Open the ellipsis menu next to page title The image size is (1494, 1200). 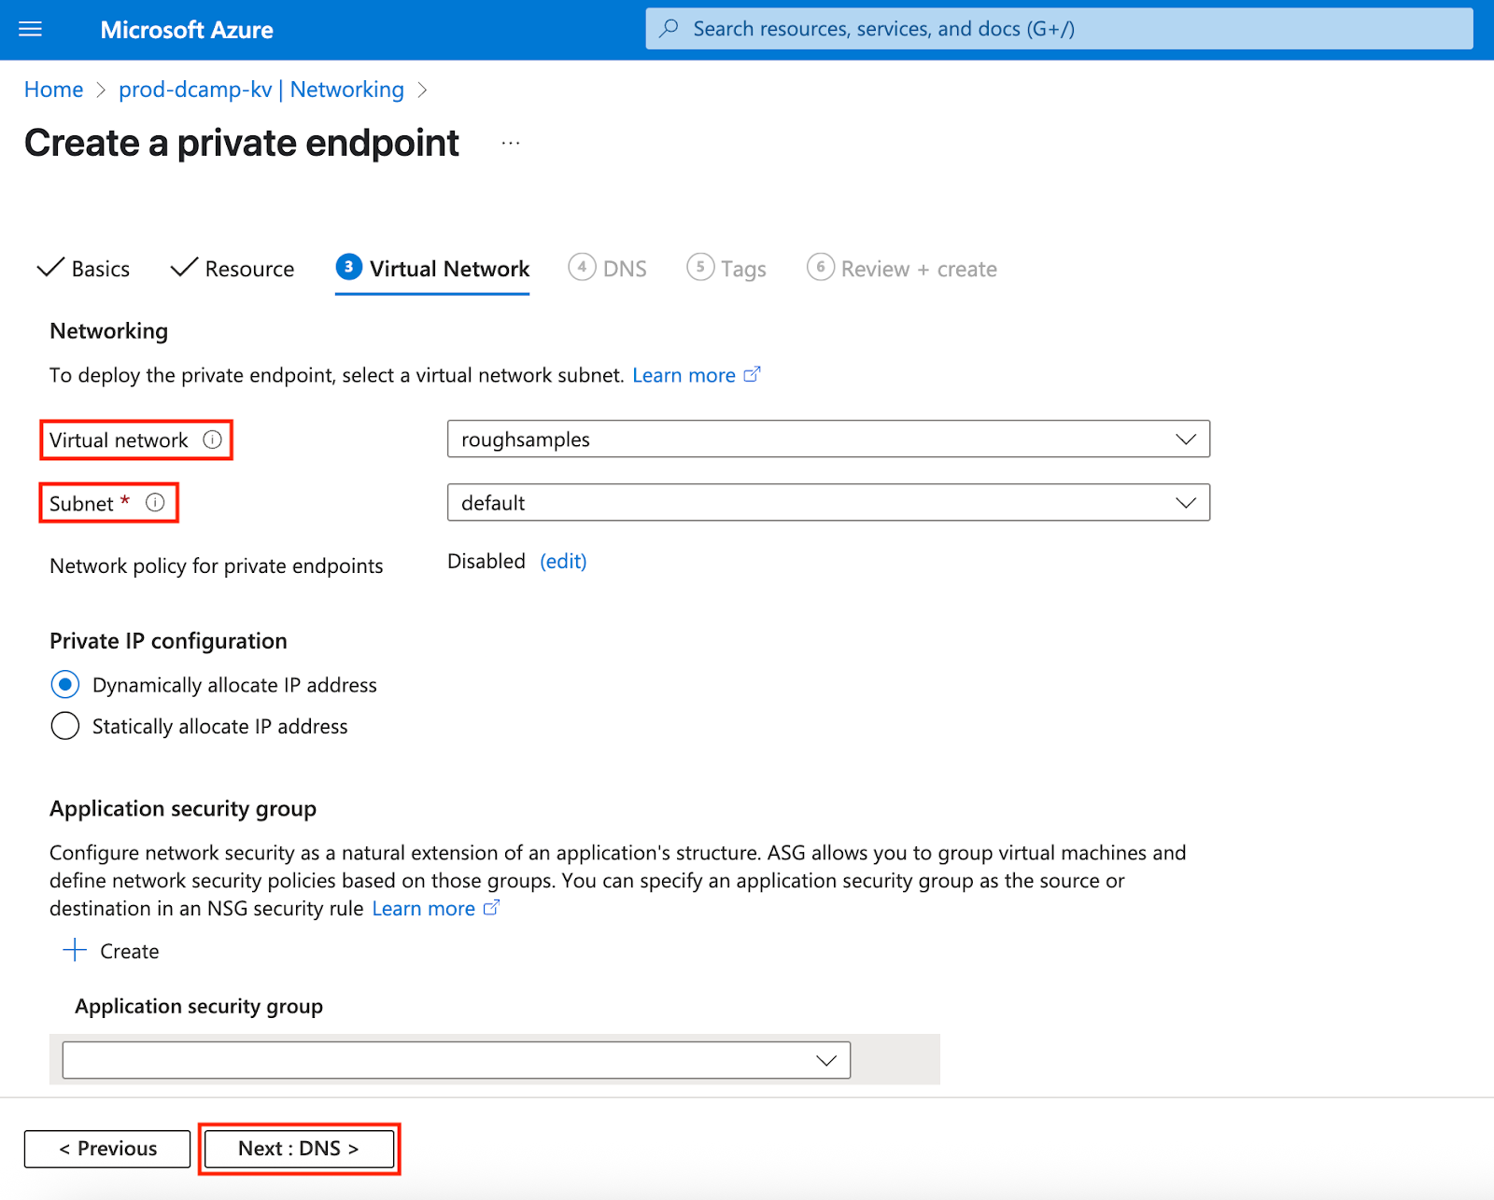[511, 142]
